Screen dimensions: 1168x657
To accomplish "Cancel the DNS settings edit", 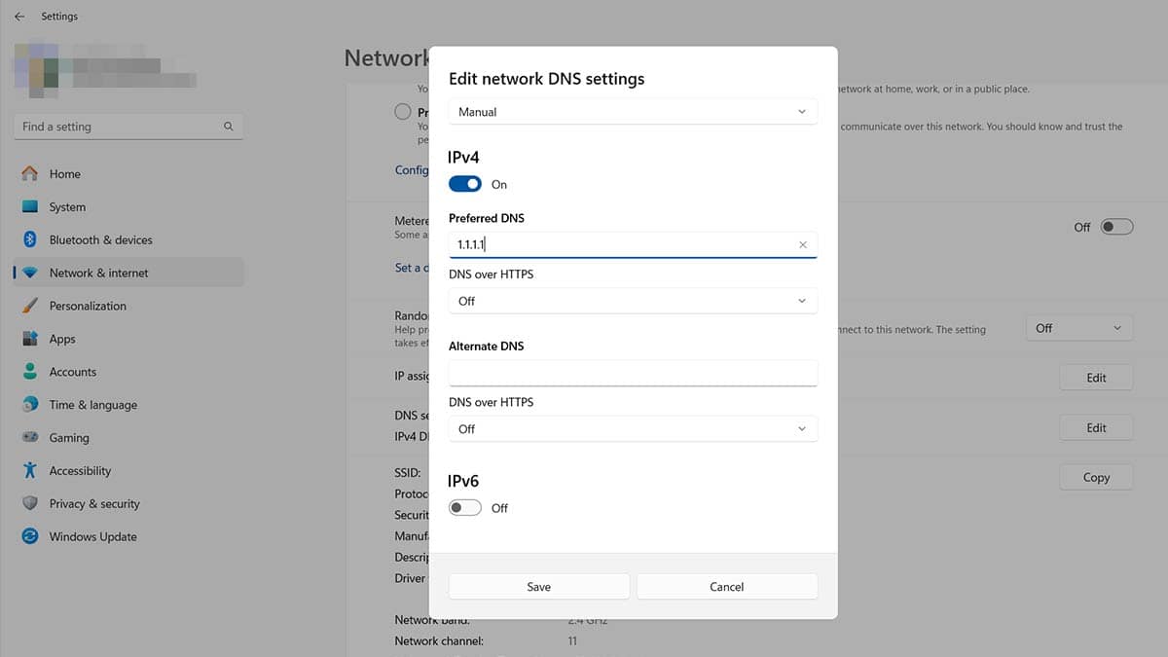I will point(726,586).
